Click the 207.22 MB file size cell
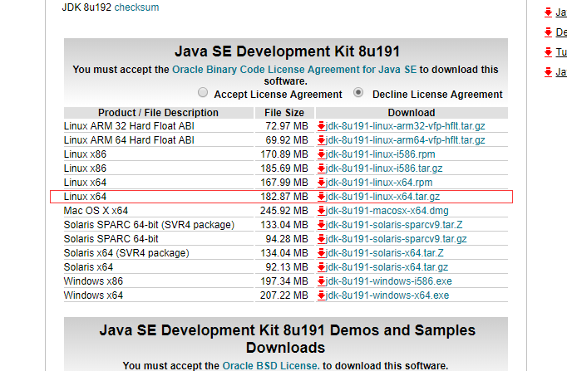This screenshot has height=371, width=567. point(283,295)
